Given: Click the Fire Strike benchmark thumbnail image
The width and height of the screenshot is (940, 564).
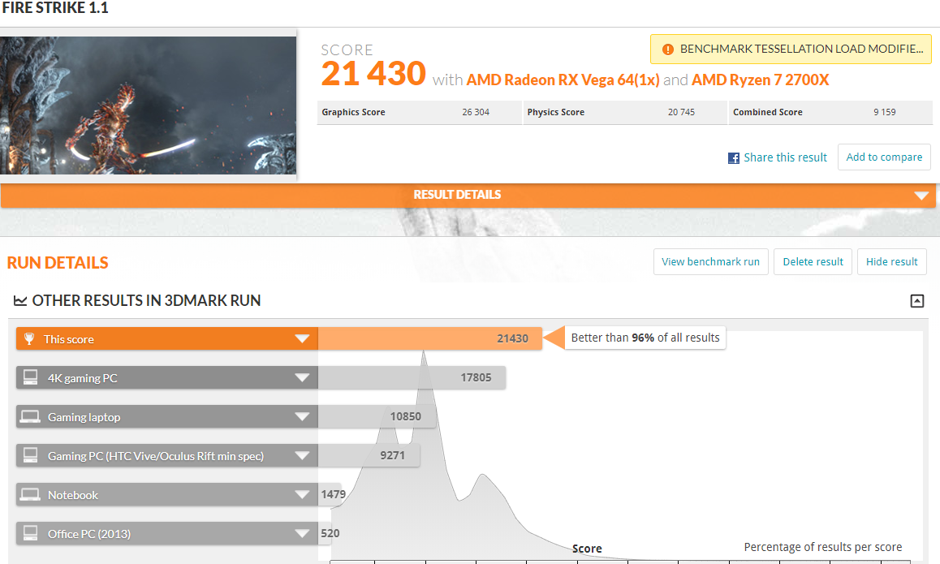Looking at the screenshot, I should click(148, 105).
